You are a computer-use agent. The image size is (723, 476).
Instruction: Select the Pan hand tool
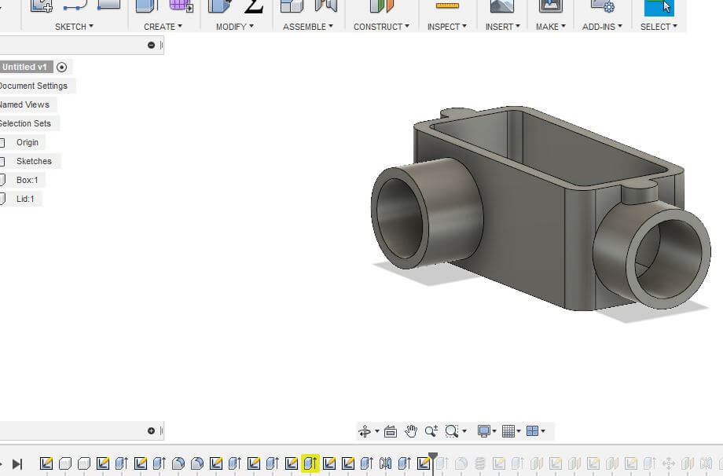[411, 431]
